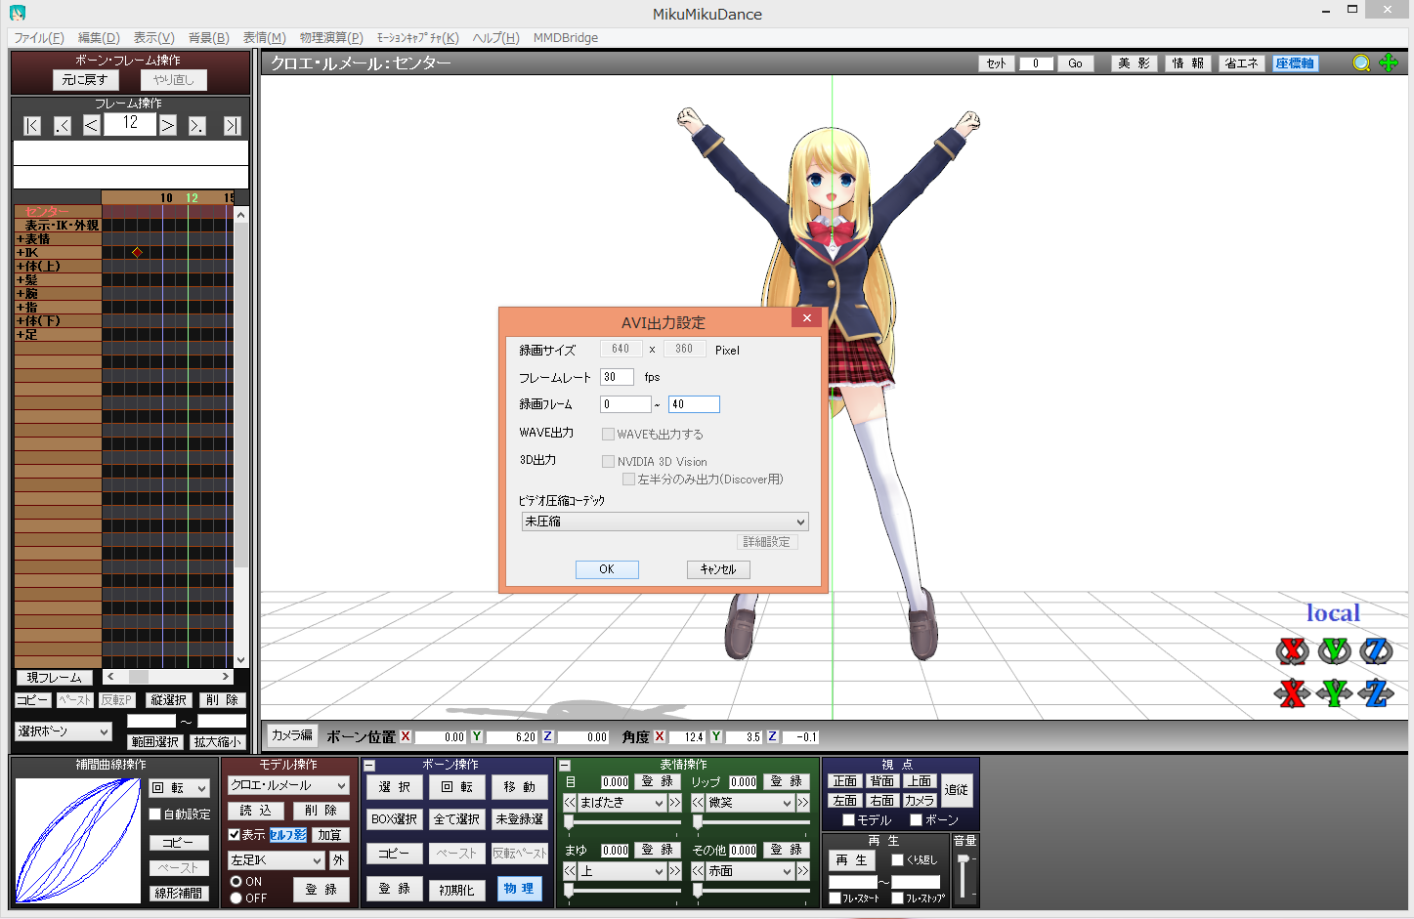Click the green Y rotation axis icon
Viewport: 1414px width, 919px height.
(x=1334, y=650)
